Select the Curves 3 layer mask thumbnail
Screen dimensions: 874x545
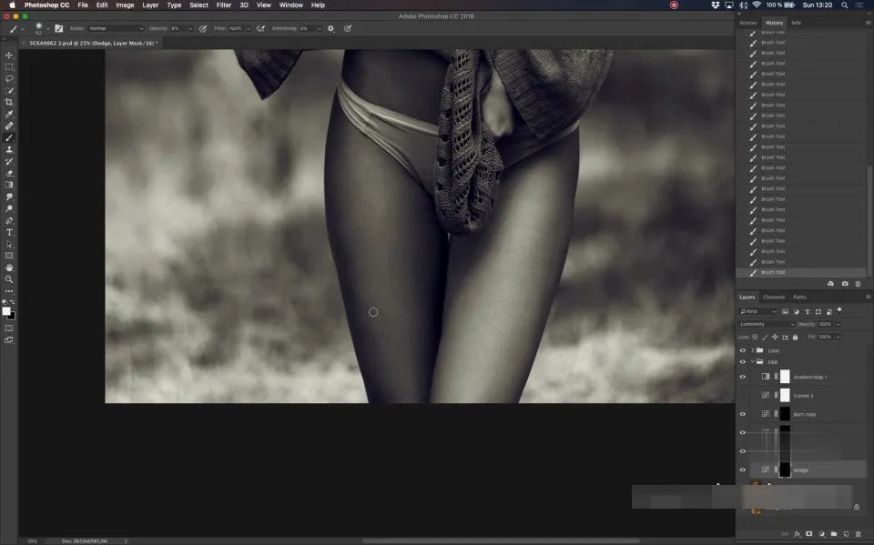[x=785, y=395]
